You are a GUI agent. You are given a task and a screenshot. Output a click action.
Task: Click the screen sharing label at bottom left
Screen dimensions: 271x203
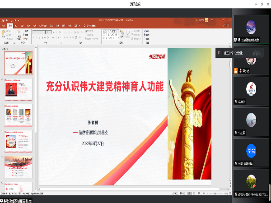18,199
